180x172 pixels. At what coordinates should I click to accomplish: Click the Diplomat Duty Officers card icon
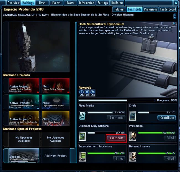click(x=82, y=136)
